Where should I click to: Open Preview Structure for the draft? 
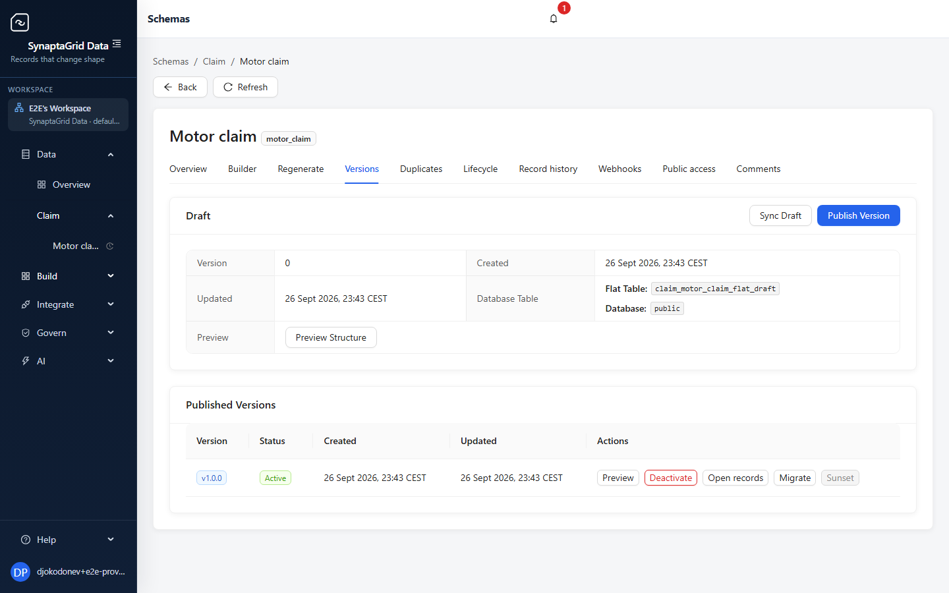click(331, 337)
